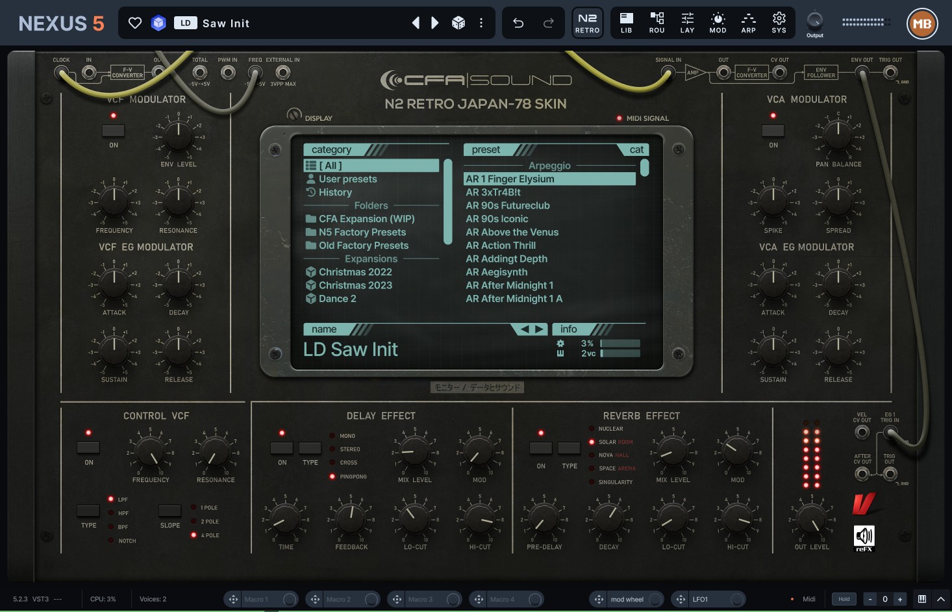Click the Control VCF SLOPE button
952x612 pixels.
(169, 511)
